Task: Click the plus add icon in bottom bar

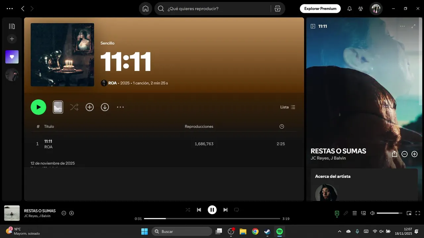Action: (72, 213)
